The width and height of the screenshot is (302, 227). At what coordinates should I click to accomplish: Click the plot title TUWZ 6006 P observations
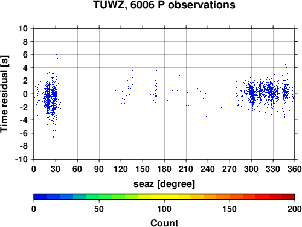(x=164, y=5)
